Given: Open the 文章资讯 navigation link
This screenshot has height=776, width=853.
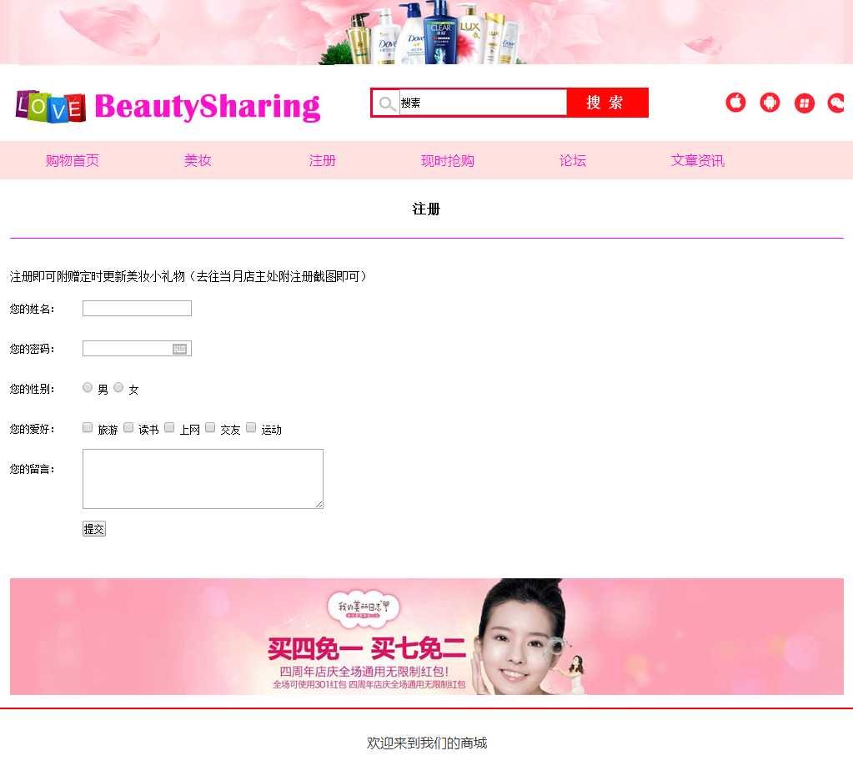Looking at the screenshot, I should (x=698, y=161).
